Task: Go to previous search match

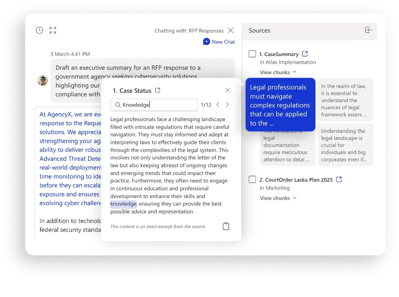Action: 218,105
